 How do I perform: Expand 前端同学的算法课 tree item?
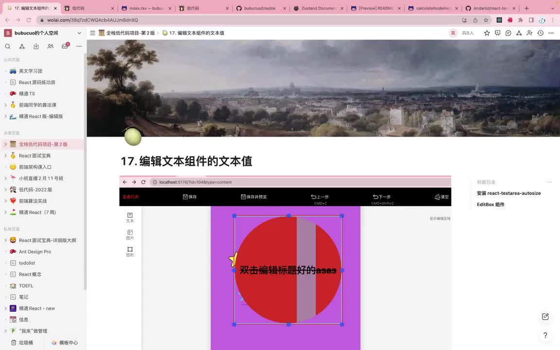click(x=5, y=105)
